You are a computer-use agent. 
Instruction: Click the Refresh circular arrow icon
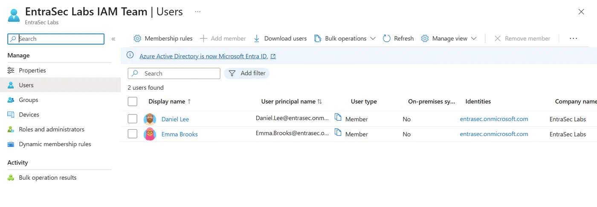click(387, 38)
